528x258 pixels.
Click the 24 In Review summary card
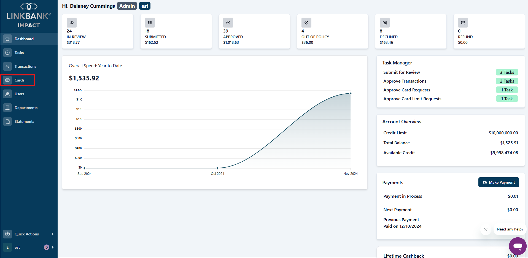pos(98,31)
